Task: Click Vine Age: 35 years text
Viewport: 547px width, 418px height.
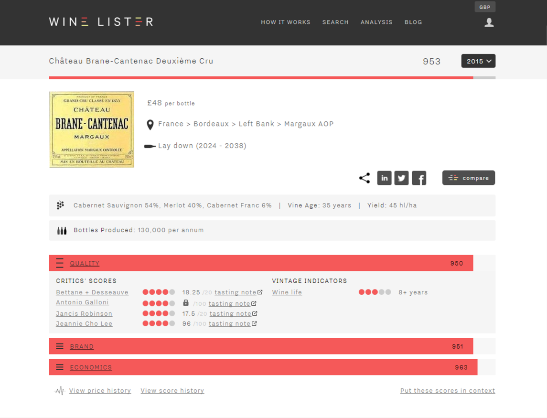Action: coord(319,205)
